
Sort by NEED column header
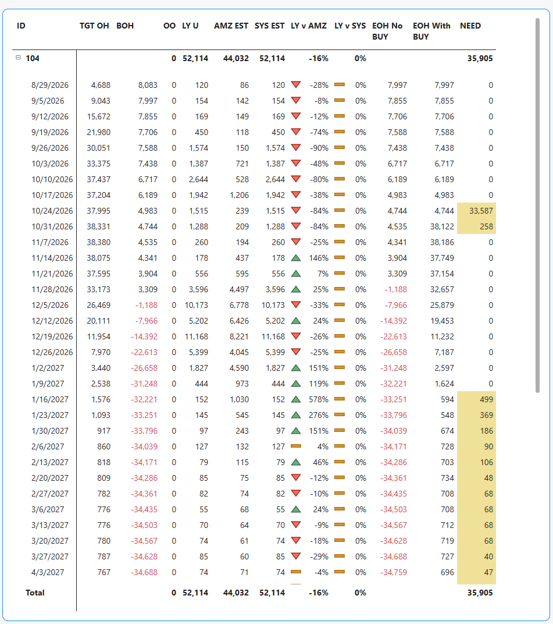click(x=470, y=26)
